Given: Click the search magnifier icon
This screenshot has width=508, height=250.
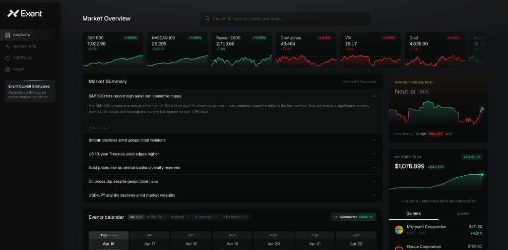Looking at the screenshot, I should point(208,19).
